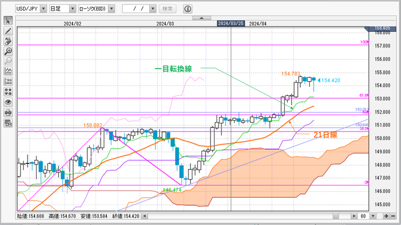Click the scrollbar right arrow
Viewport: 401px width, 225px height.
(x=354, y=216)
